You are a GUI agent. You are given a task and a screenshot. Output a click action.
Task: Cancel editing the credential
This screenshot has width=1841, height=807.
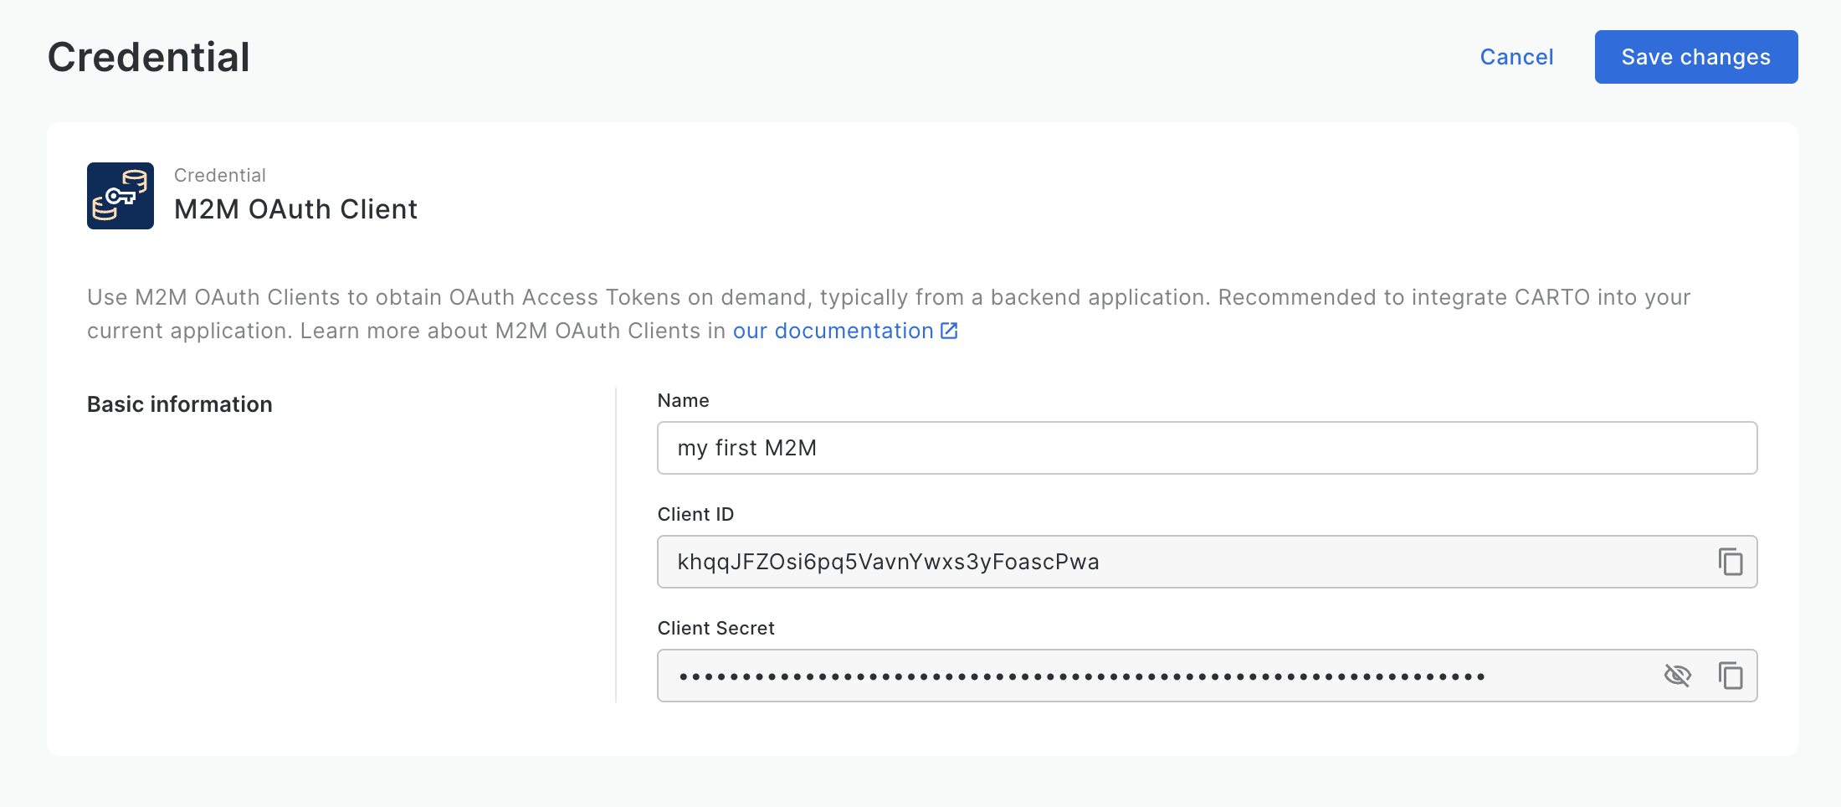1516,57
